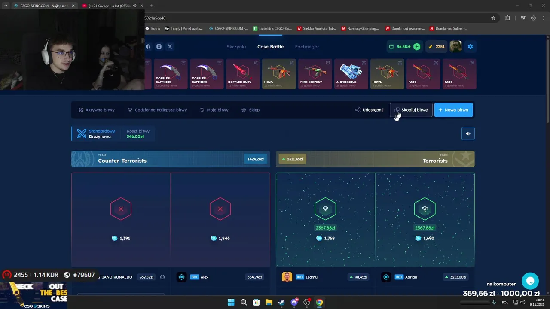
Task: Open the Case Battle tab
Action: (x=270, y=47)
